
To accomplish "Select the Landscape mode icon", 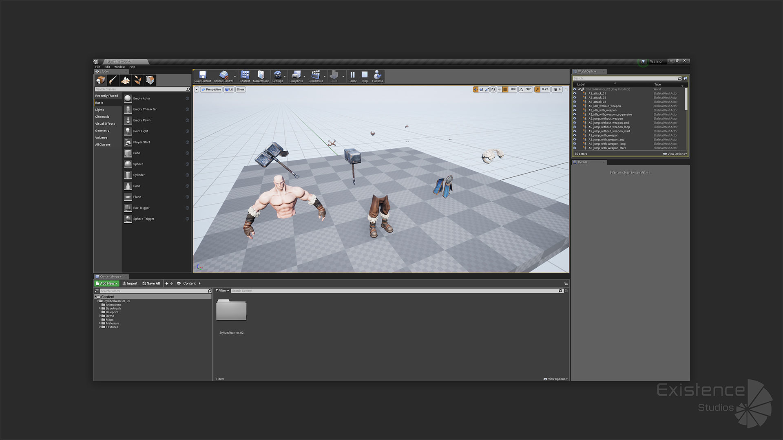I will click(x=125, y=80).
